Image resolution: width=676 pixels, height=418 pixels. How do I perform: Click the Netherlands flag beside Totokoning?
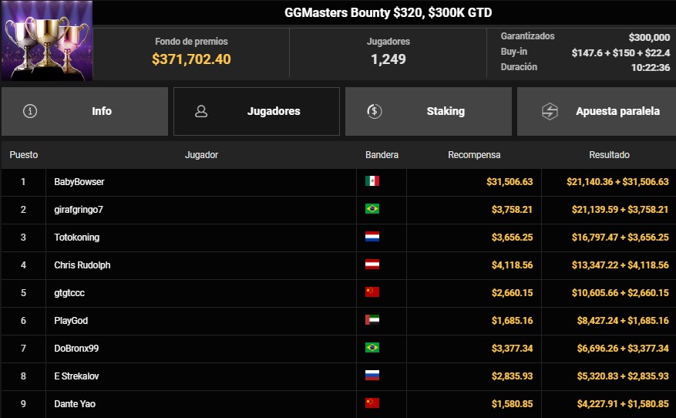372,237
